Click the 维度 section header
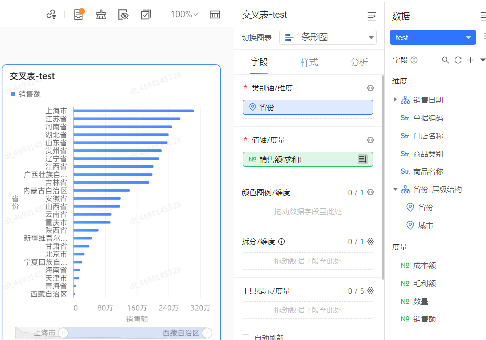 point(399,81)
